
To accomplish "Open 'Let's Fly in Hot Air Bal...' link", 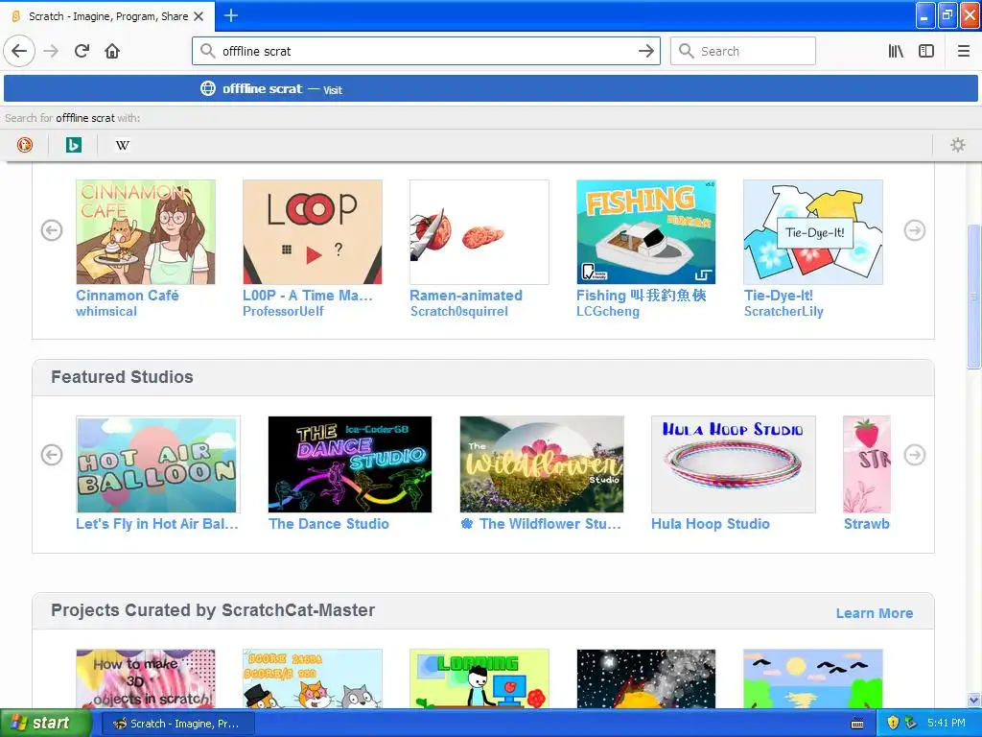I will [157, 524].
